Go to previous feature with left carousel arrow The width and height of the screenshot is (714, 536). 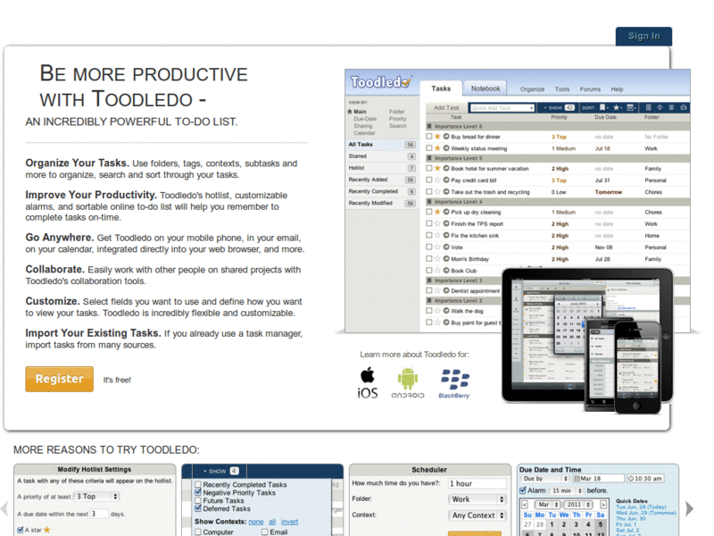click(x=4, y=508)
